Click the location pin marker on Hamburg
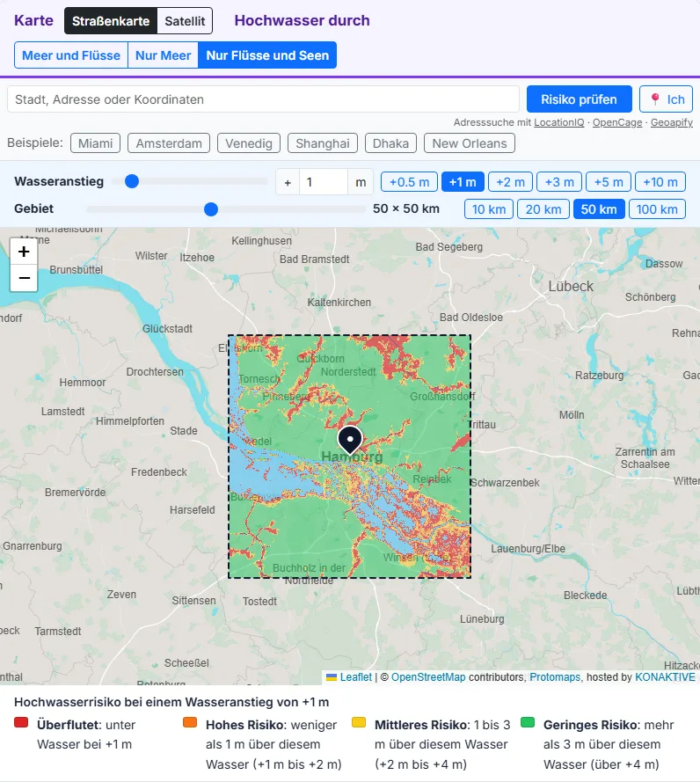700x782 pixels. coord(350,439)
